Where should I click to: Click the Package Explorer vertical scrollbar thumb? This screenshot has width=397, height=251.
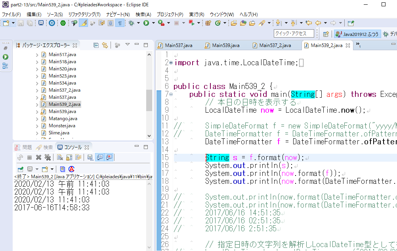point(149,100)
